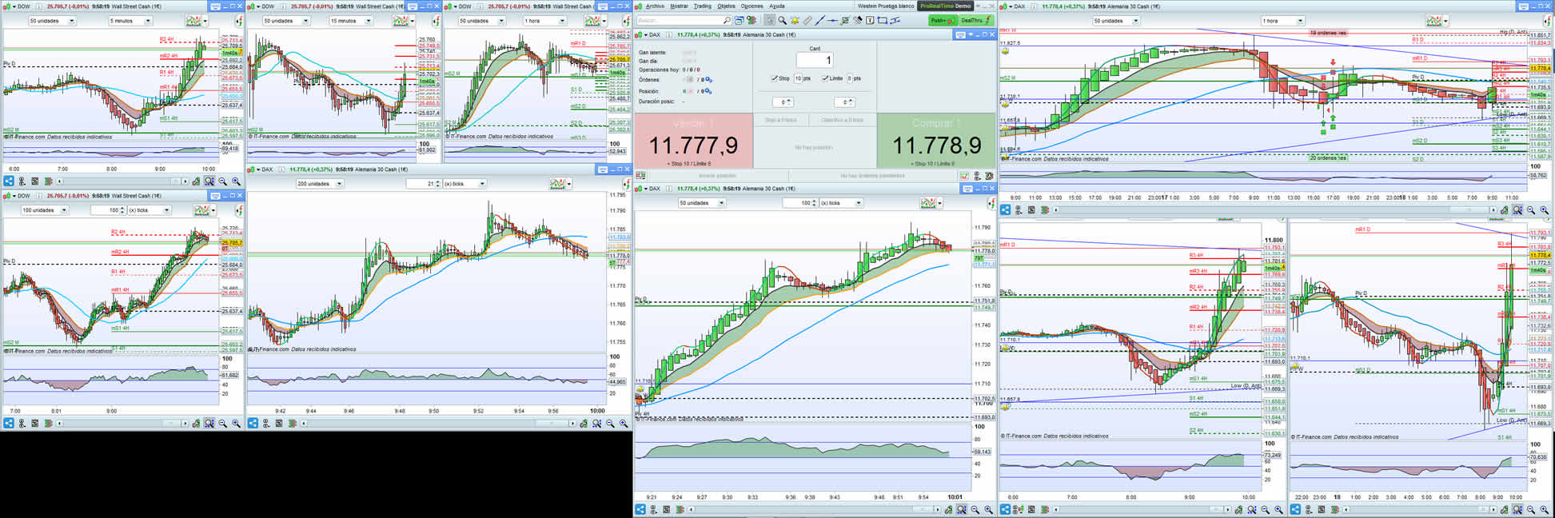Open the 200 unidades dropdown in the DAX chart
Screen dimensions: 1555x518
click(x=320, y=184)
